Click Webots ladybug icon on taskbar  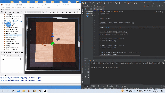(29, 91)
